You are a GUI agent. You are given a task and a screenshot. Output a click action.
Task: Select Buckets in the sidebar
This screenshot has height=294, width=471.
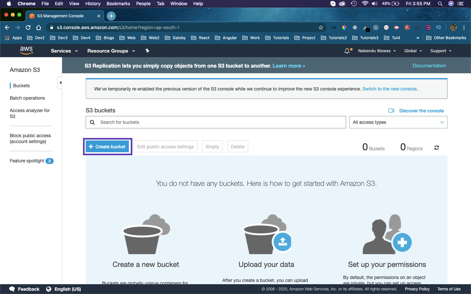click(21, 86)
